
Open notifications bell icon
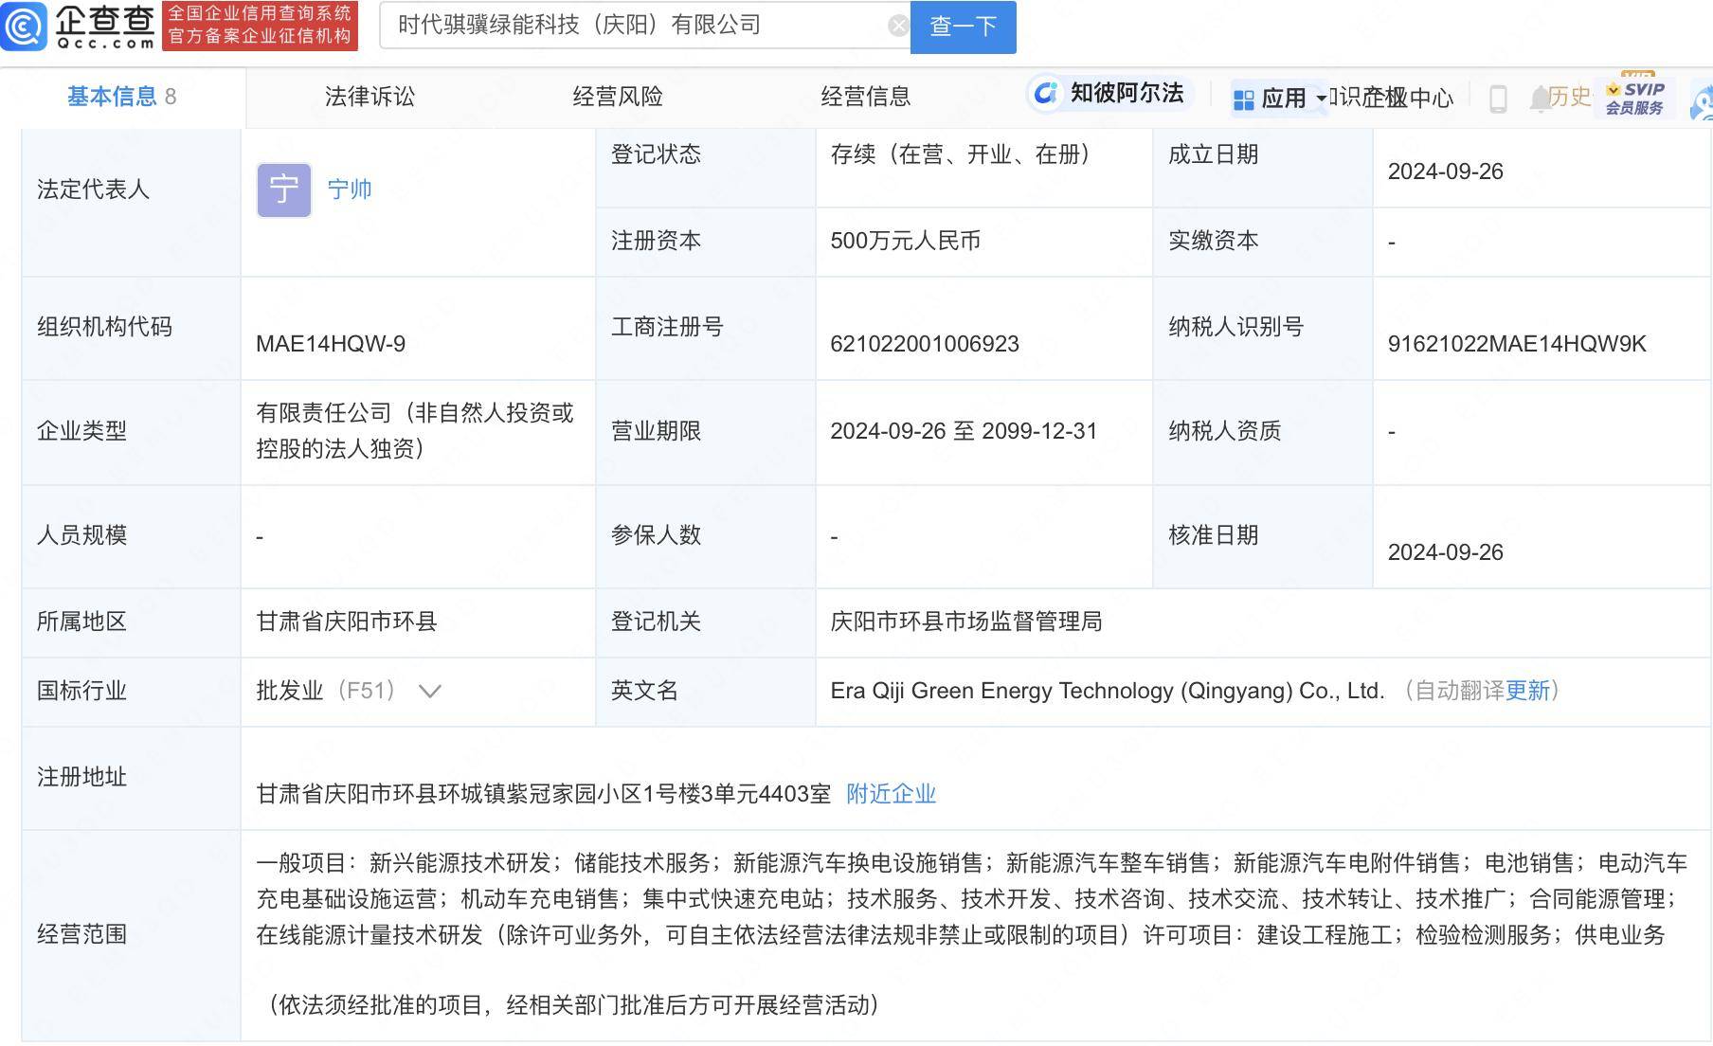point(1540,98)
